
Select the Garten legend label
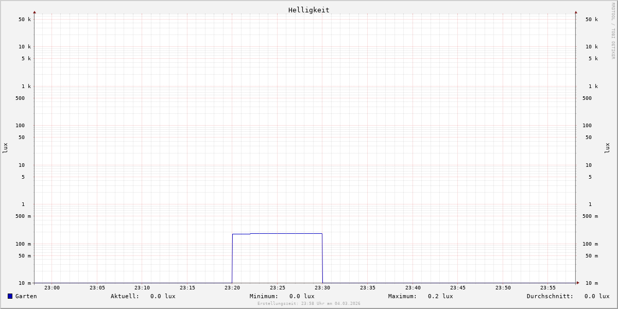26,296
